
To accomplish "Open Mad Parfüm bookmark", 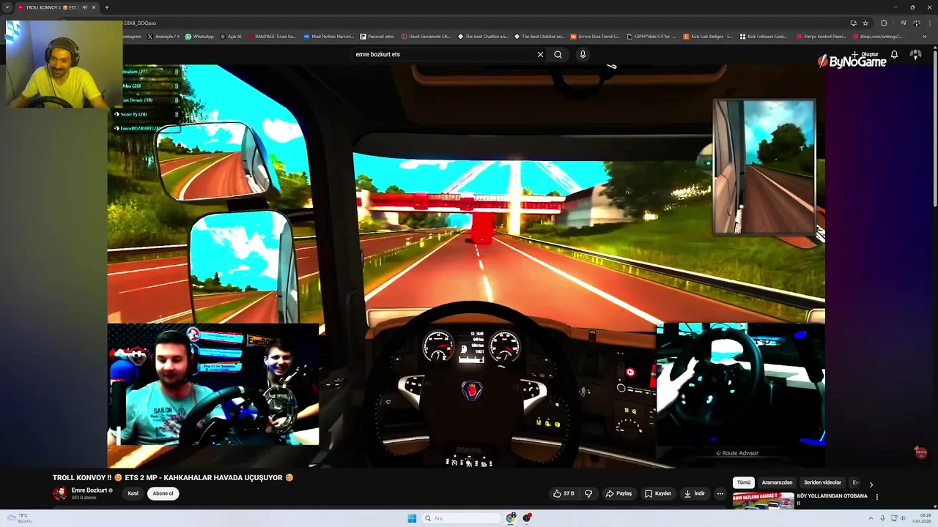I will [x=328, y=37].
